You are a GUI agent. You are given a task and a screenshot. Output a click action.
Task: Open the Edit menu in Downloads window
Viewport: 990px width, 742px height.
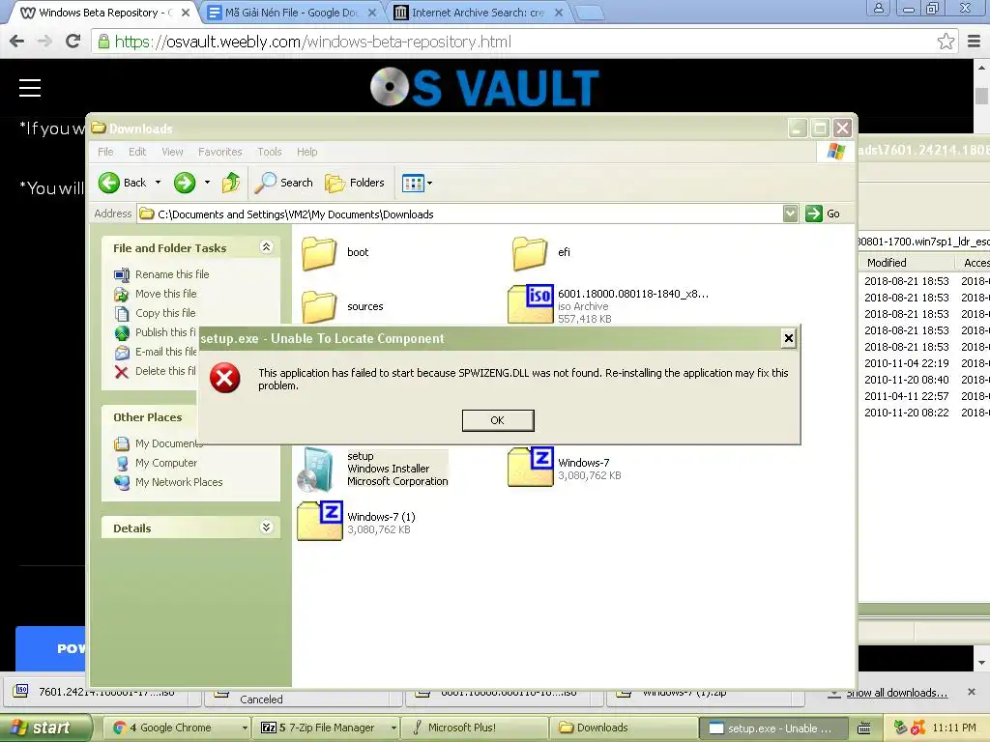tap(137, 152)
